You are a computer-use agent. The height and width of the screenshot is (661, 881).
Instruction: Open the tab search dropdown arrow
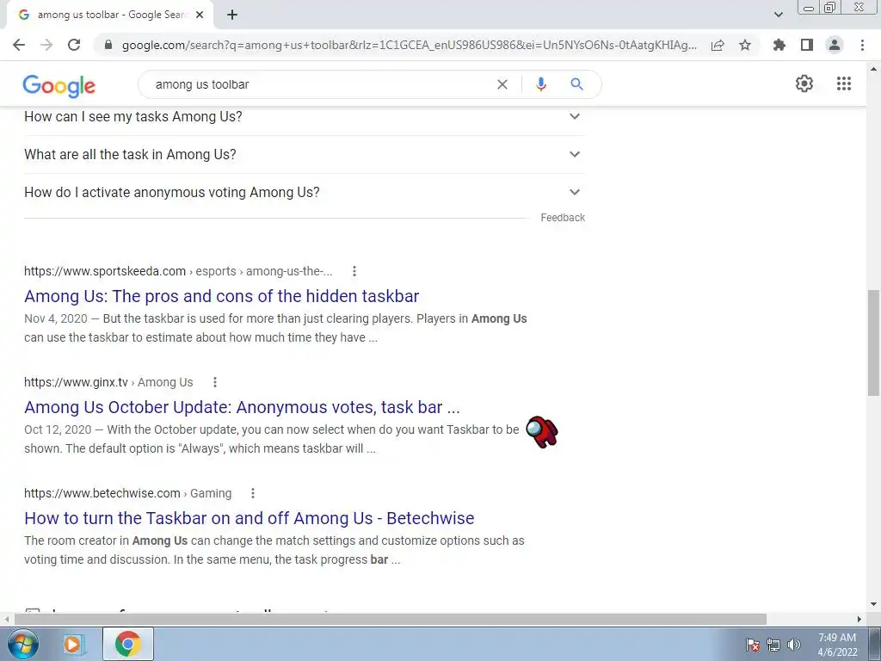point(778,15)
